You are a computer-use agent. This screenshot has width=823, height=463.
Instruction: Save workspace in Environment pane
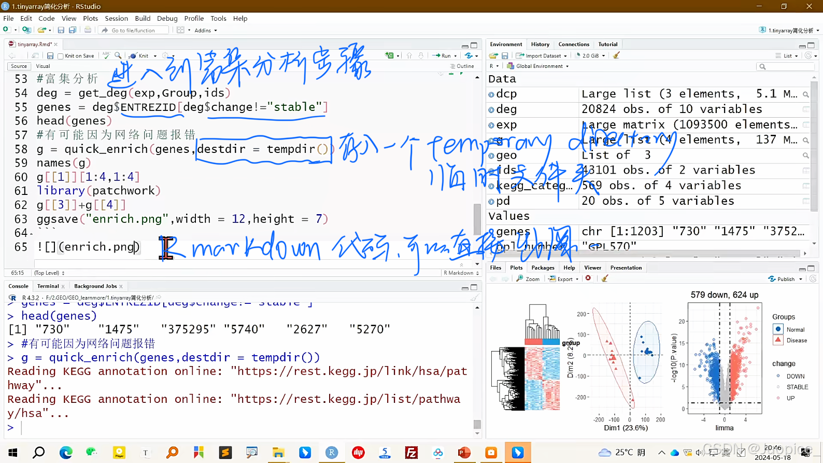tap(505, 55)
